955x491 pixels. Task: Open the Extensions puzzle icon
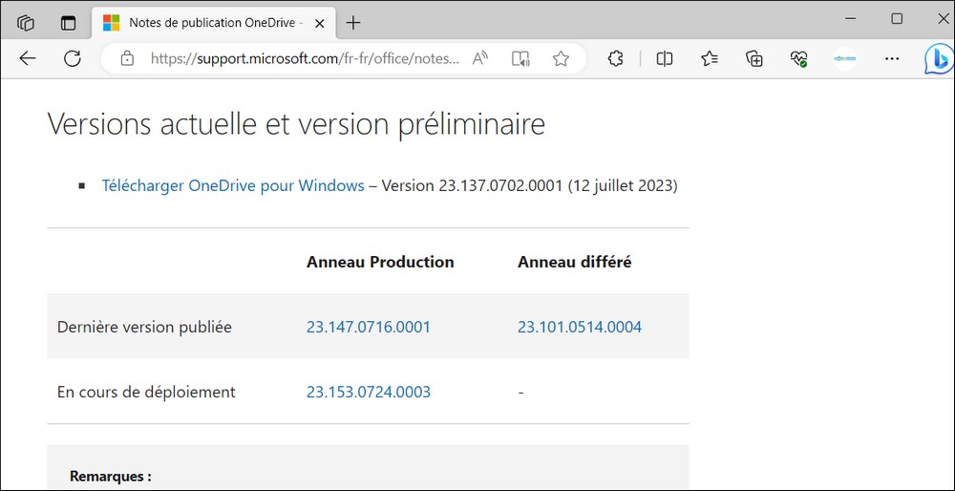[x=616, y=58]
